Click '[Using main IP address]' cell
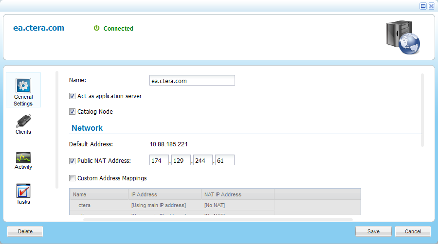Screen dimensions: 438x244 tap(159, 205)
